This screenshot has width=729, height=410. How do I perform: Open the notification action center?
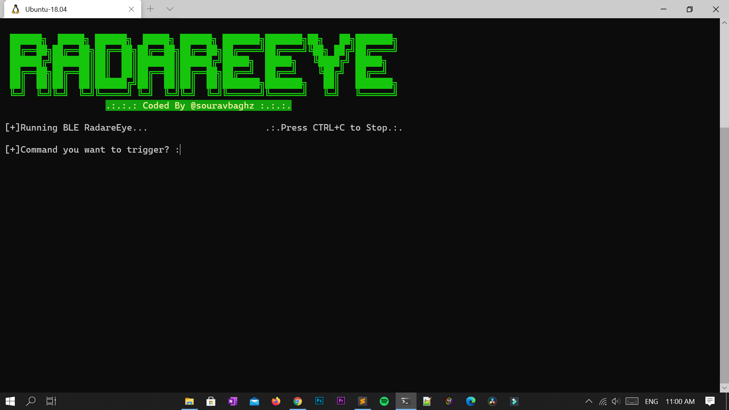pos(710,401)
